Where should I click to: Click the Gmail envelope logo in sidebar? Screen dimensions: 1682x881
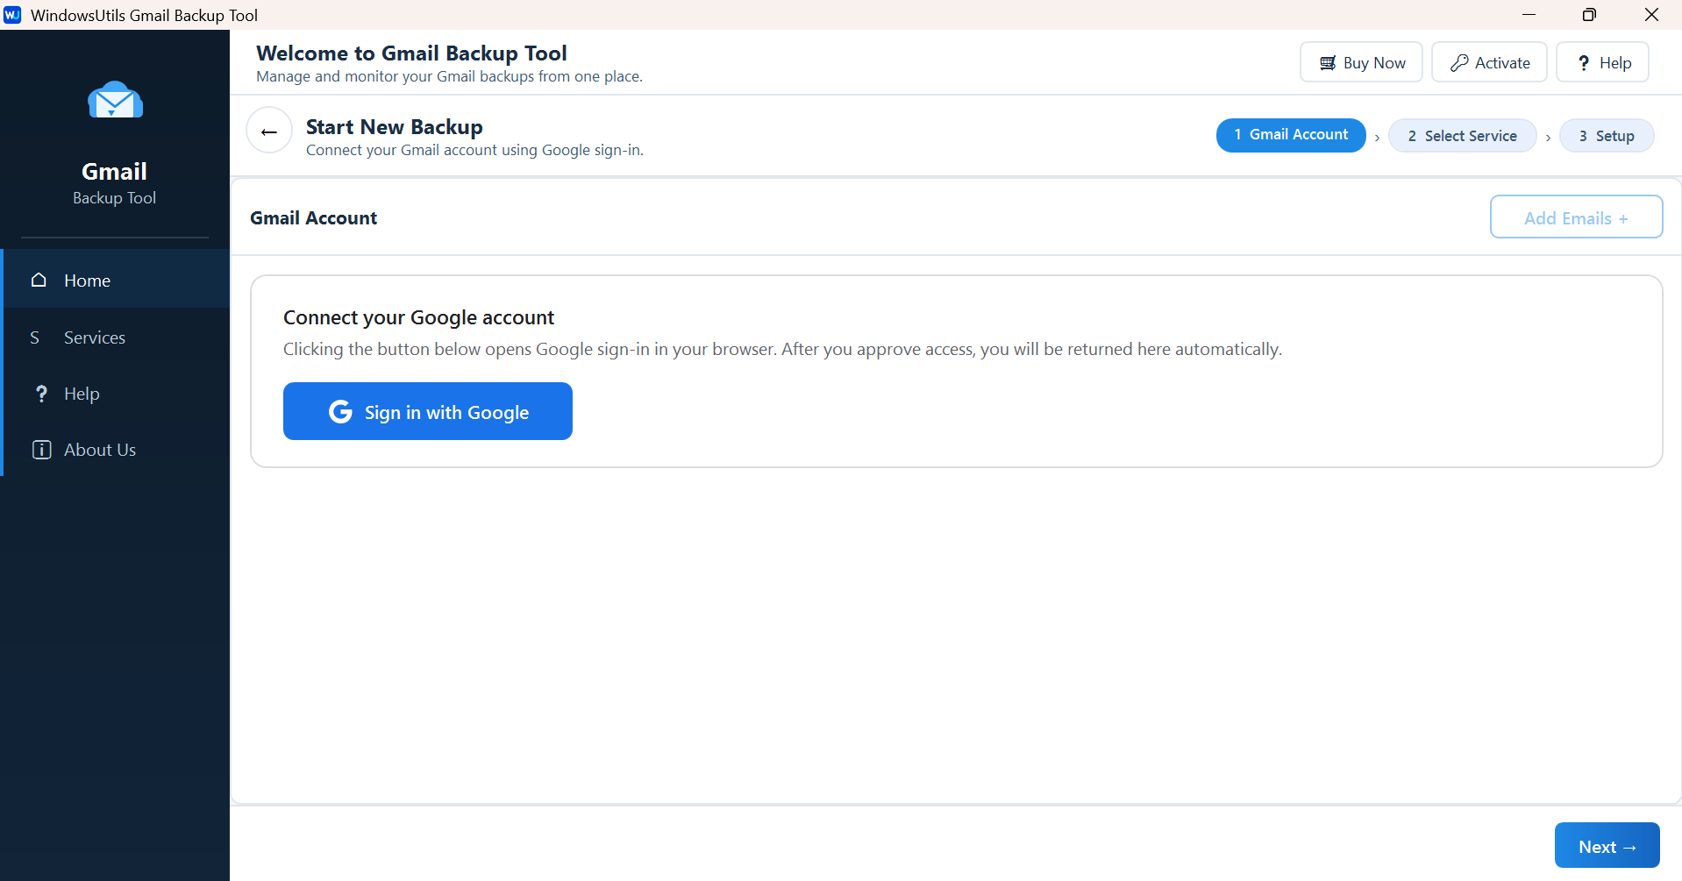(x=115, y=100)
